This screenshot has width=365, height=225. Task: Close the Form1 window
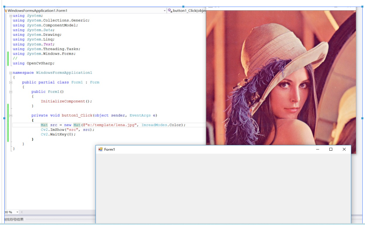click(344, 149)
